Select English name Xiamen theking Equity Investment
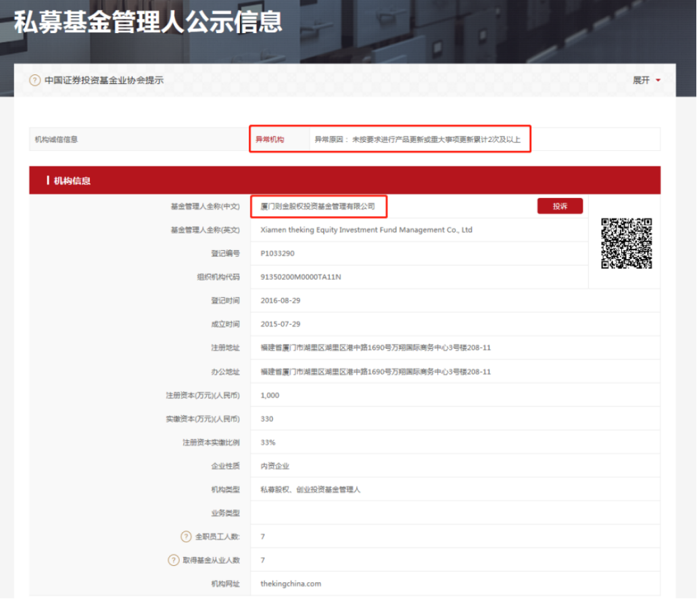The width and height of the screenshot is (697, 599). tap(366, 230)
